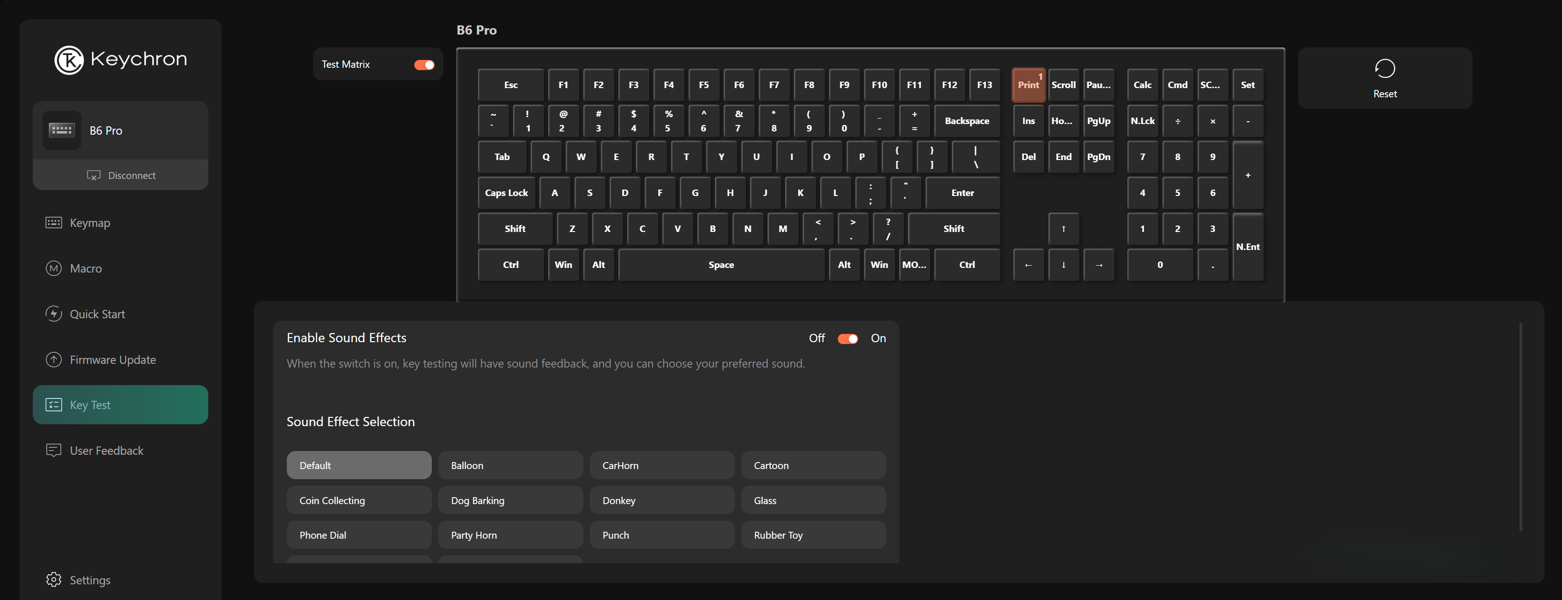Pick the Coin Collecting sound
Screen dimensions: 1562x600
(359, 500)
